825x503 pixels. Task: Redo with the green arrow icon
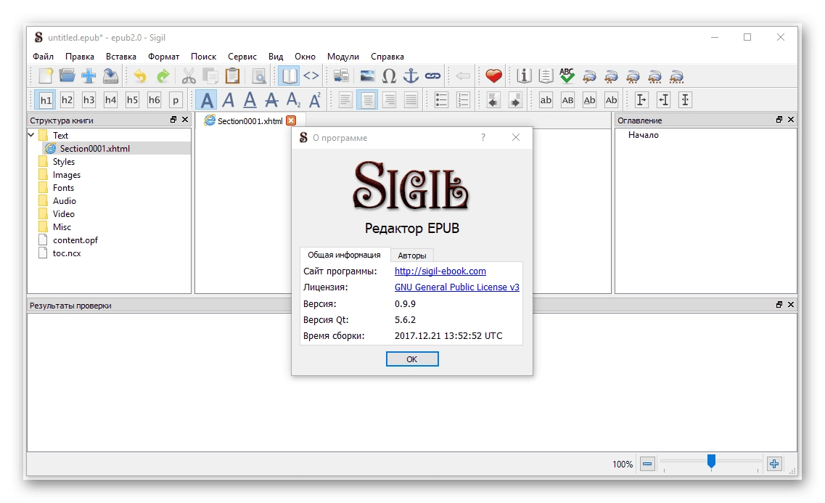163,76
